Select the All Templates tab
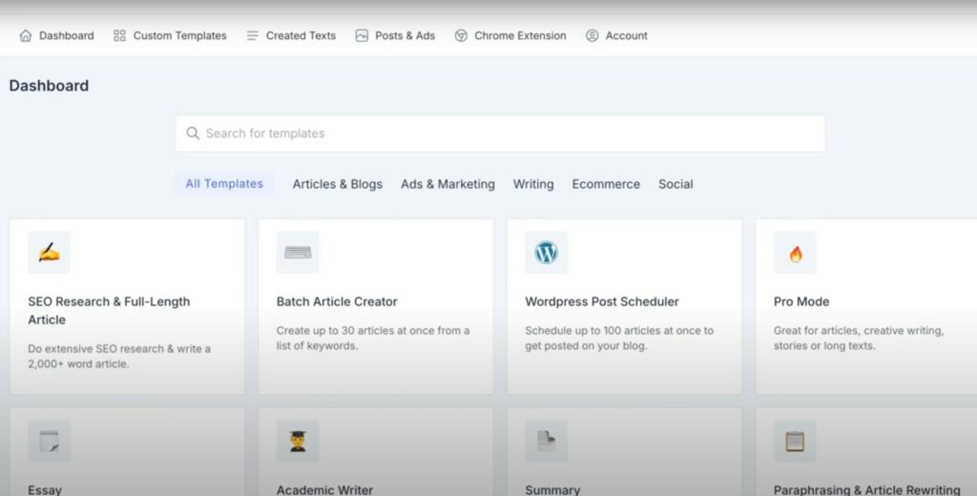This screenshot has width=977, height=496. 224,184
